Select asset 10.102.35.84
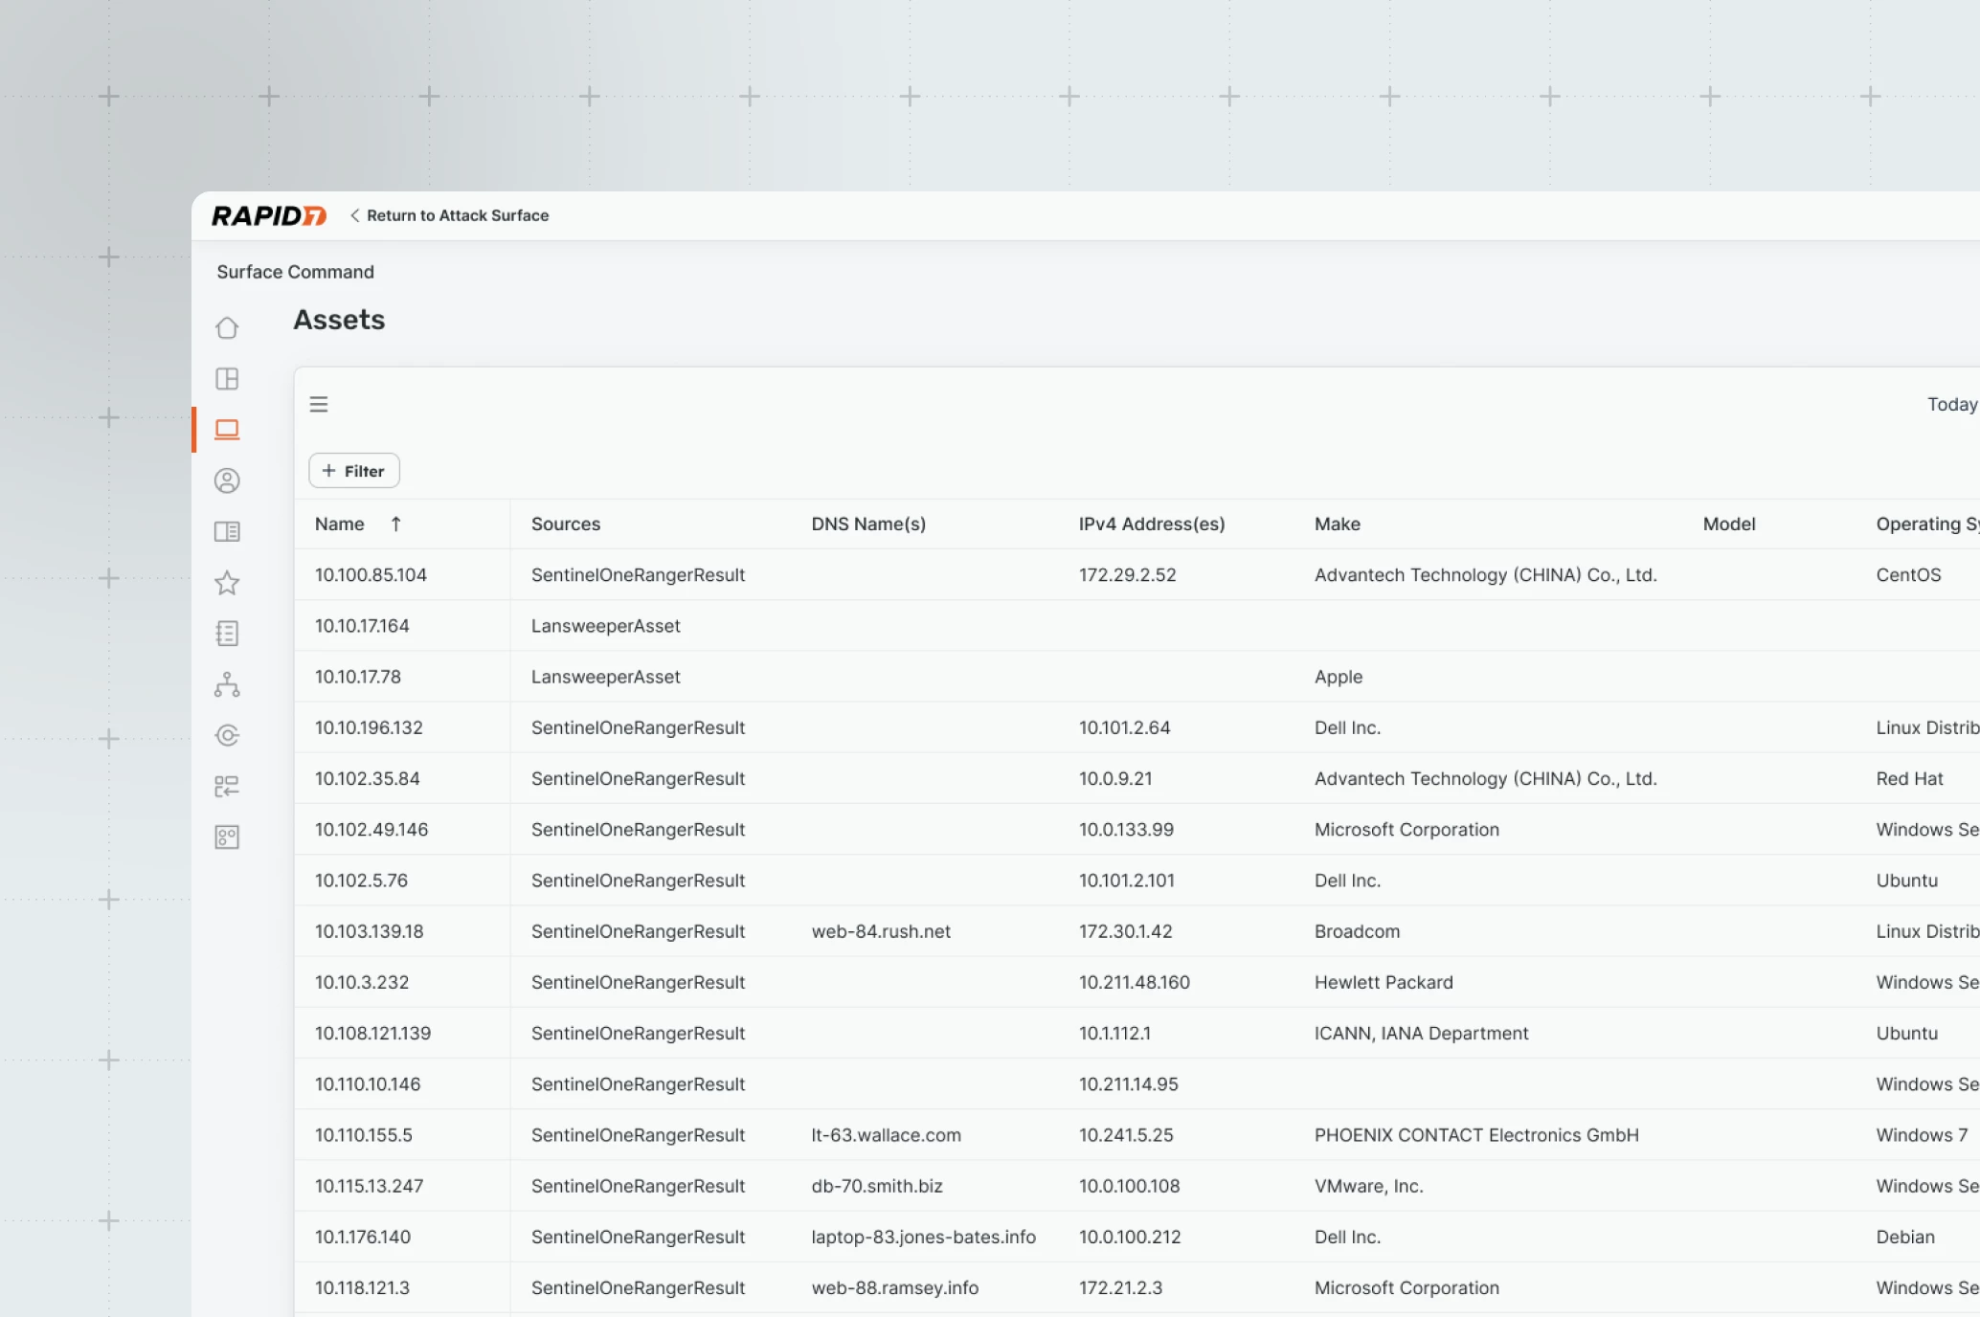Image resolution: width=1980 pixels, height=1317 pixels. pyautogui.click(x=368, y=778)
